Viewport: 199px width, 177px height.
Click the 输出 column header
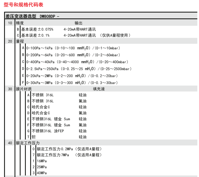[x=78, y=23]
